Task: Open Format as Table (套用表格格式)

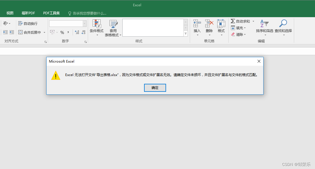Action: point(113,28)
